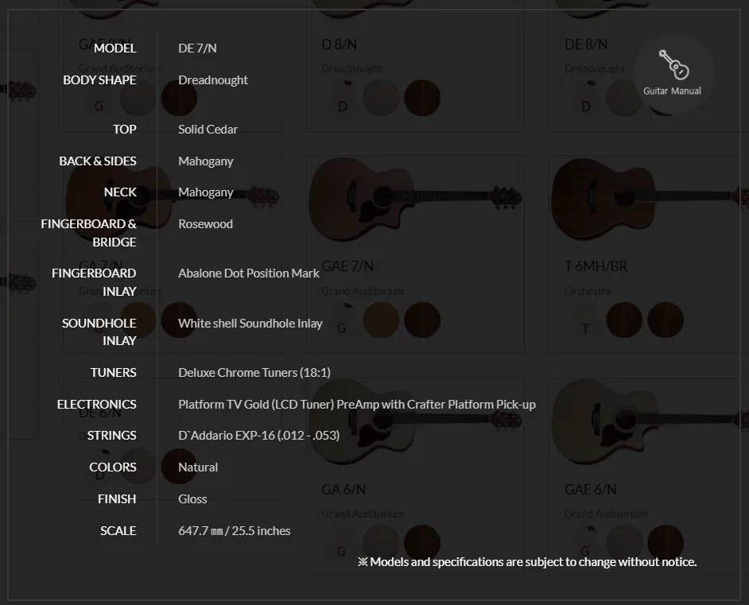Viewport: 749px width, 605px height.
Task: Select the dark wood swatch for GAE 6/N
Action: point(666,543)
